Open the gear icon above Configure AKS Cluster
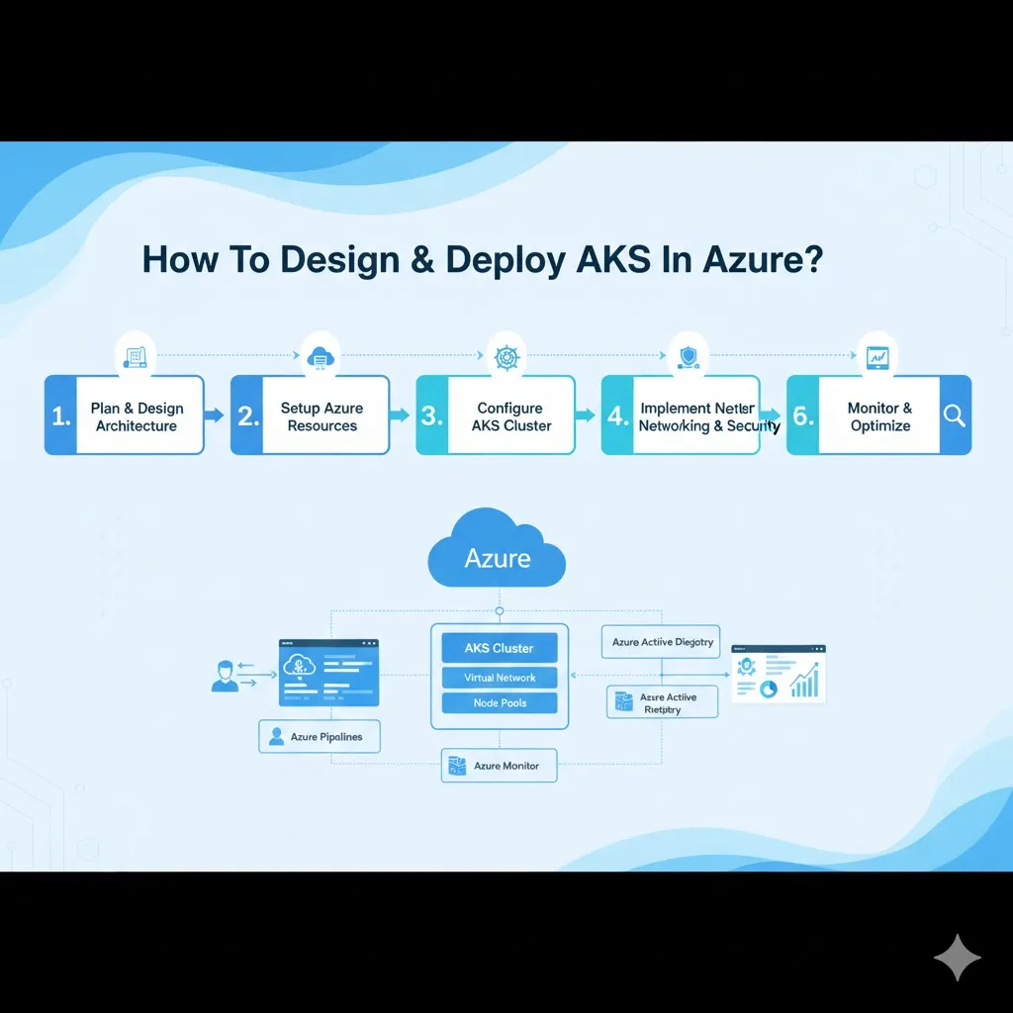This screenshot has height=1013, width=1013. tap(506, 354)
